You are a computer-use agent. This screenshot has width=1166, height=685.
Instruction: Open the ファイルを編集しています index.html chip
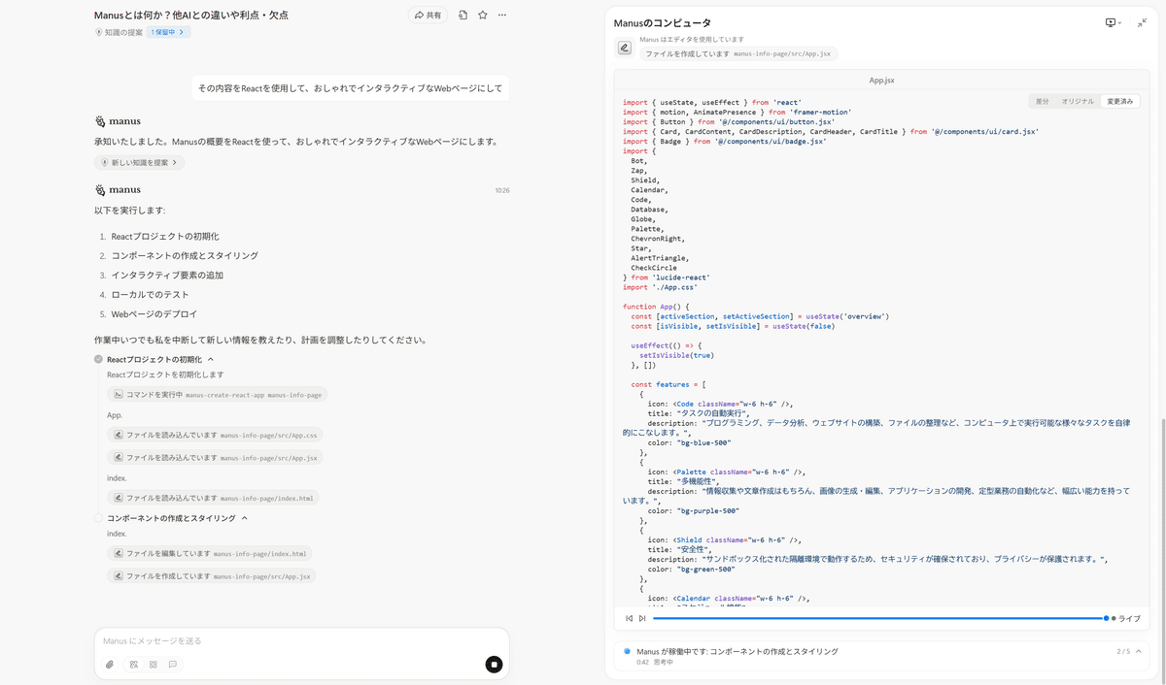(210, 554)
